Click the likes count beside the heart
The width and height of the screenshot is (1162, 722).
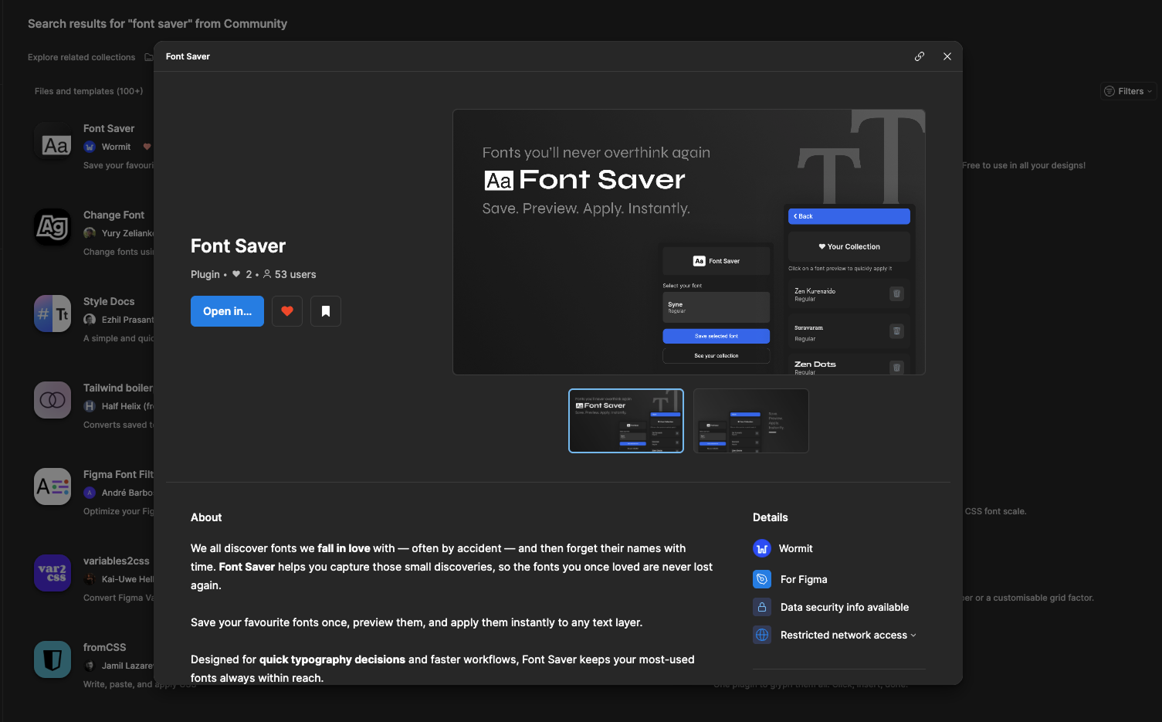(x=249, y=274)
